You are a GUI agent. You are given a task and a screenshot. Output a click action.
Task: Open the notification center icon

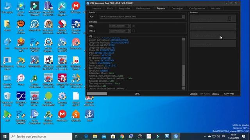click(x=243, y=136)
